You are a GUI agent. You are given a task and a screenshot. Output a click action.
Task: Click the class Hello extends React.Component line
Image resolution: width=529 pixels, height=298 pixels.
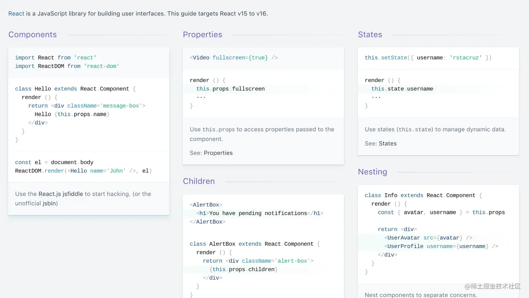click(75, 89)
